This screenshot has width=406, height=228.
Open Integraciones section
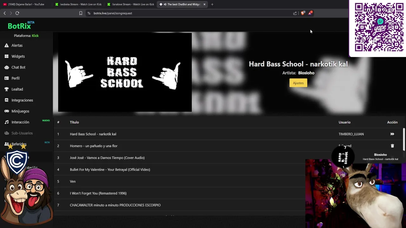(x=22, y=100)
